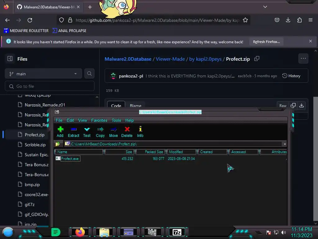Click the red Delete icon in 7-Zip
The image size is (318, 239).
click(x=127, y=132)
